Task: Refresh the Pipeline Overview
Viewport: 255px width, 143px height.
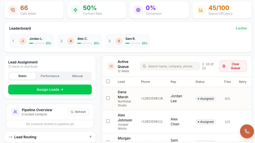Action: [x=78, y=112]
